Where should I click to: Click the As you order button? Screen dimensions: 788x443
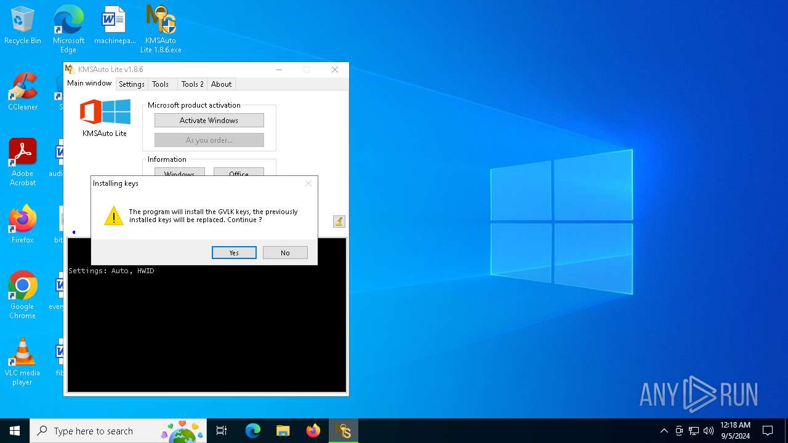(209, 140)
